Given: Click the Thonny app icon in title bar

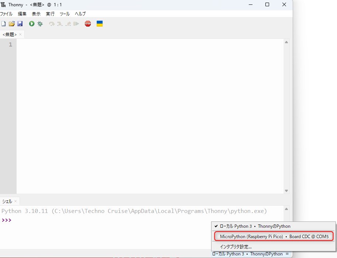Looking at the screenshot, I should tap(3, 4).
